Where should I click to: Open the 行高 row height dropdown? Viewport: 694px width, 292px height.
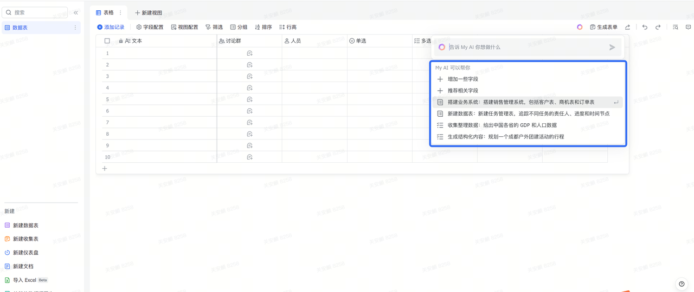click(288, 27)
